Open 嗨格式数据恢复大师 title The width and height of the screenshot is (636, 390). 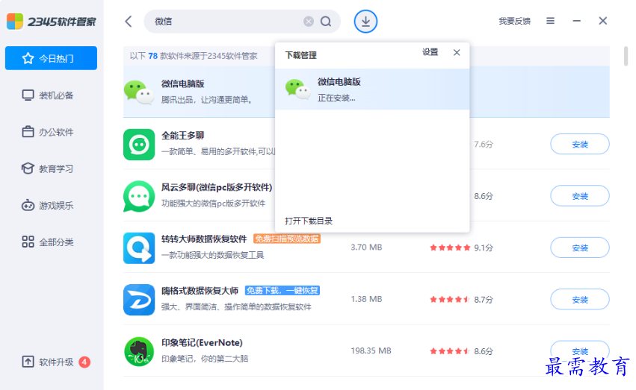pos(200,291)
